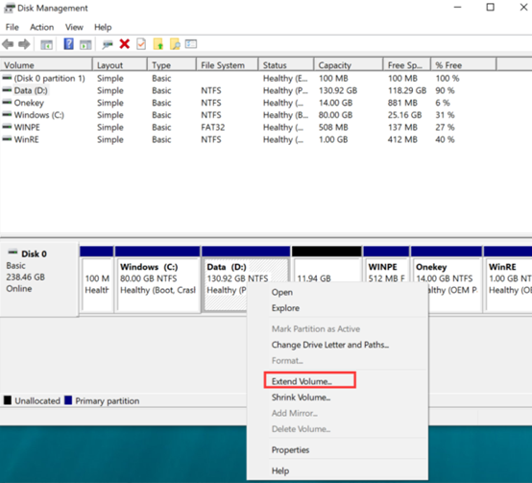This screenshot has height=483, width=532.
Task: Sort by the % Free column header
Action: pos(464,64)
